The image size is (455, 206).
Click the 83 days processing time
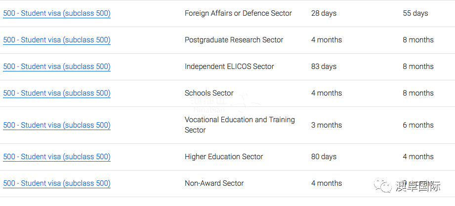click(x=324, y=67)
